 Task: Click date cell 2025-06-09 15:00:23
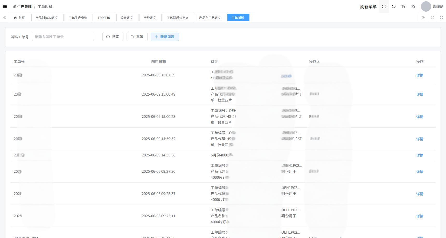[158, 117]
